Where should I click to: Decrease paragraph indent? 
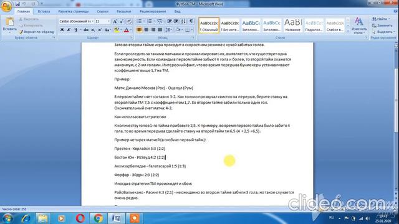click(169, 21)
